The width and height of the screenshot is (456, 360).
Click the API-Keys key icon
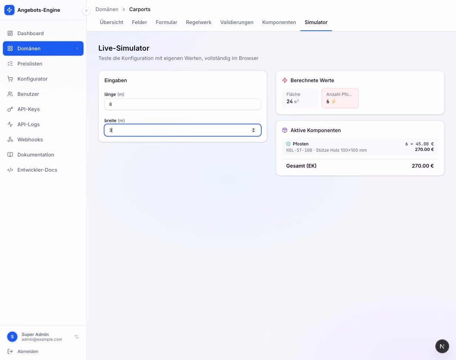[10, 109]
